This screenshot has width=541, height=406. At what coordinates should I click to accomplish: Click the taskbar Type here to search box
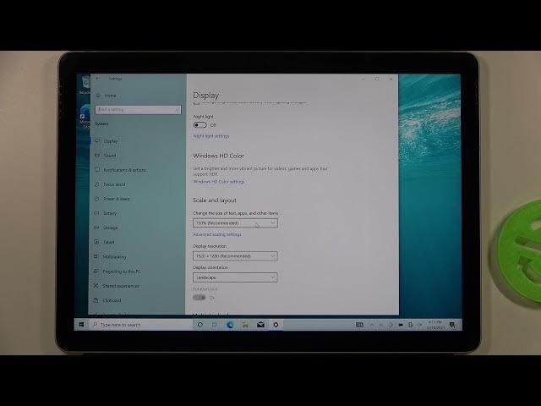141,325
